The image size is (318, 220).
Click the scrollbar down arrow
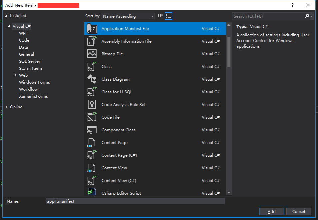coord(229,192)
